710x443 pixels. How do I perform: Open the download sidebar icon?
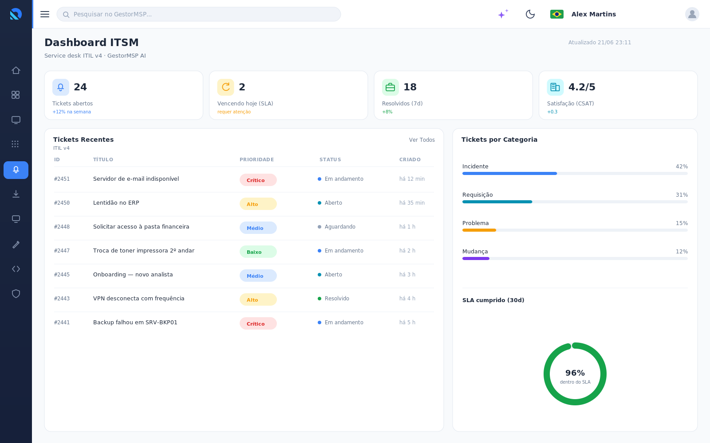[x=16, y=194]
